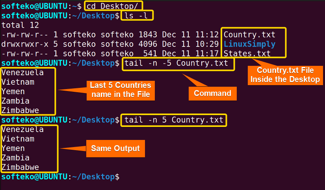Click the file size 541 for States.txt
This screenshot has width=325, height=190.
(x=150, y=54)
